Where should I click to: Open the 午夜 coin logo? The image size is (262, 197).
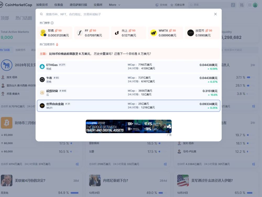(x=42, y=80)
